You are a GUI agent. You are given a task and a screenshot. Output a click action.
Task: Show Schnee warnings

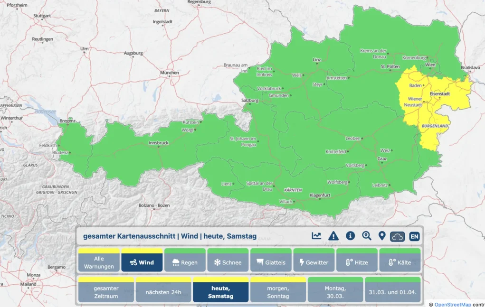coord(228,260)
